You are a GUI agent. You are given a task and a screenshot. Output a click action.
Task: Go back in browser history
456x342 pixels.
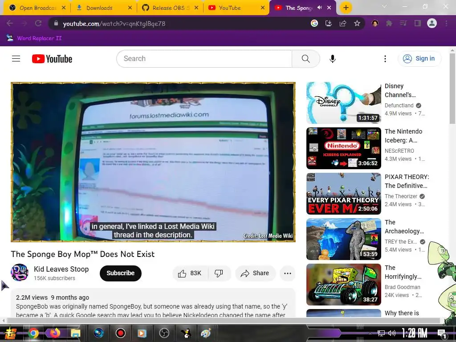[x=10, y=23]
